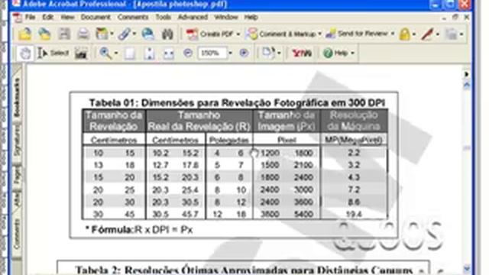Expand the Attach File dropdown arrow
This screenshot has width=489, height=275.
134,34
